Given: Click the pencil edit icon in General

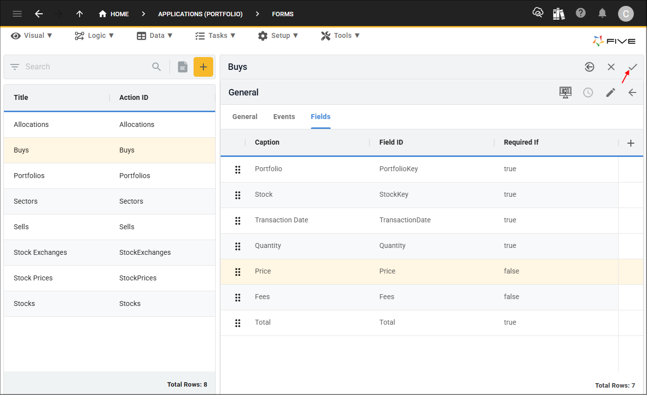Looking at the screenshot, I should click(610, 92).
